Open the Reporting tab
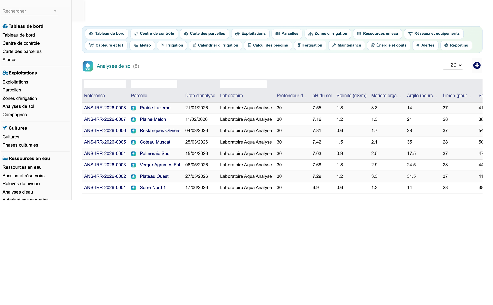 click(456, 45)
